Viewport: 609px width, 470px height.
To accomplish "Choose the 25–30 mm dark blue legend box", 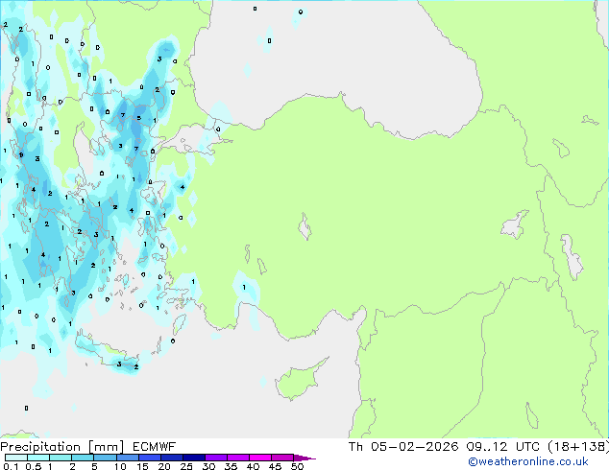I will tap(193, 458).
